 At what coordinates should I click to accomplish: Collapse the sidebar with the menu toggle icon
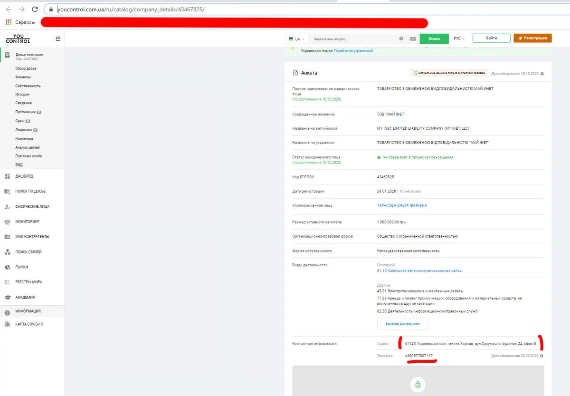tap(57, 39)
